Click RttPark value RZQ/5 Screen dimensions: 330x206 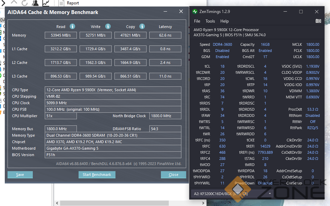(x=313, y=128)
